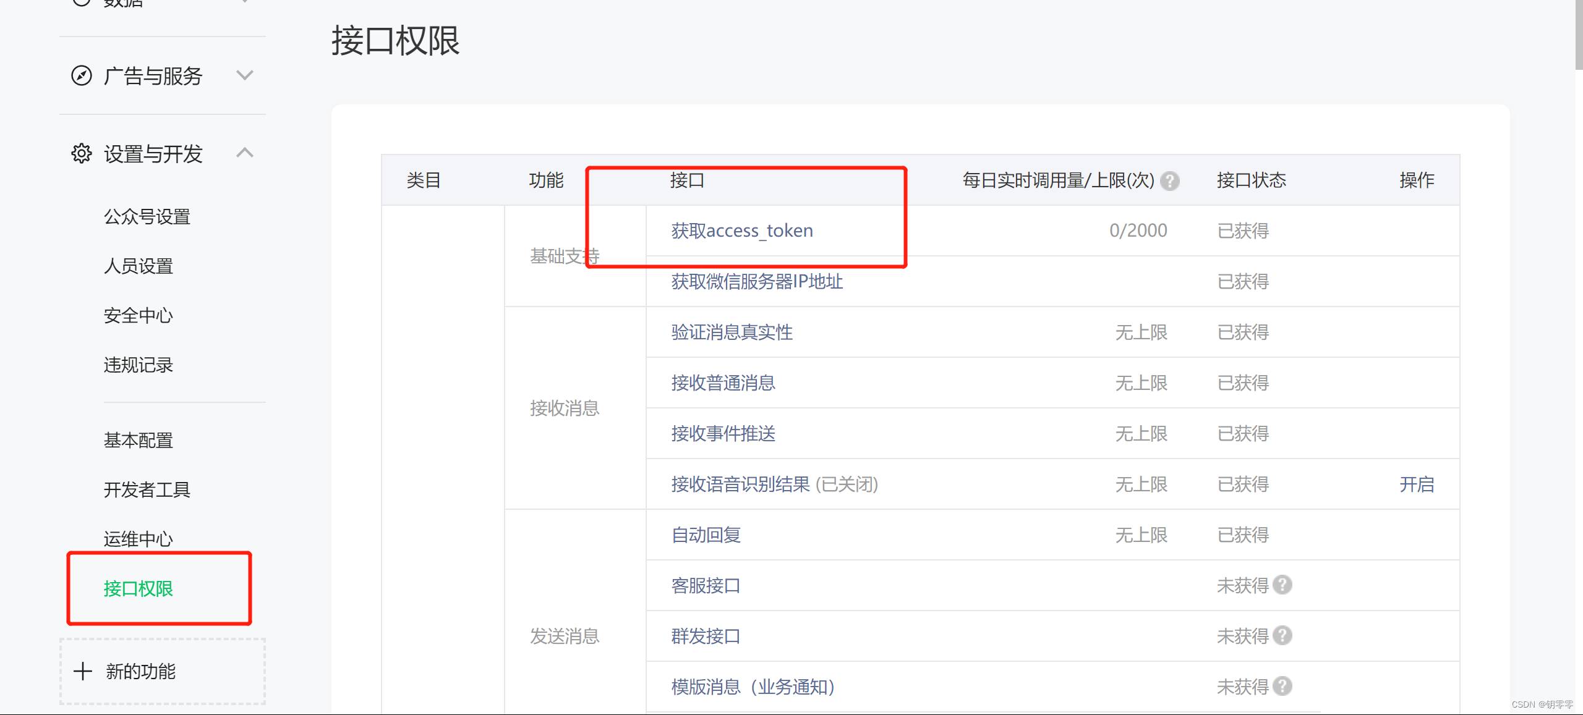Open the 自动回复 link
The image size is (1583, 715).
pos(706,535)
